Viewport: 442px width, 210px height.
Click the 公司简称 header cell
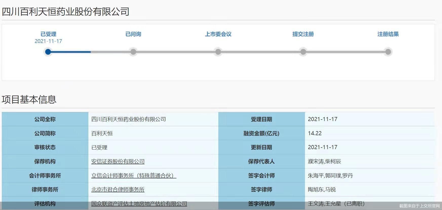(45, 133)
